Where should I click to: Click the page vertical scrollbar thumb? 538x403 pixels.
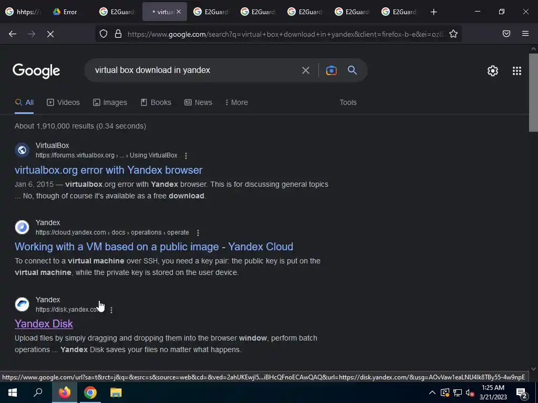coord(533,92)
